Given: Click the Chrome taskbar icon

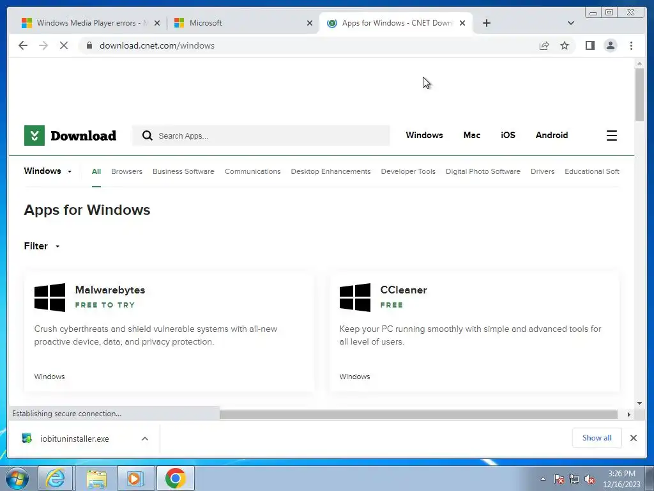Looking at the screenshot, I should point(175,478).
